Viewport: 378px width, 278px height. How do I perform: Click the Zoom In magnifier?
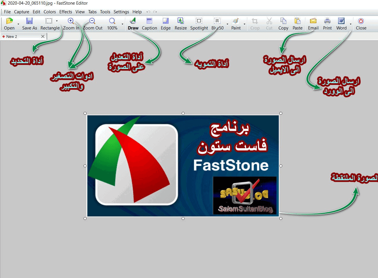(x=71, y=21)
